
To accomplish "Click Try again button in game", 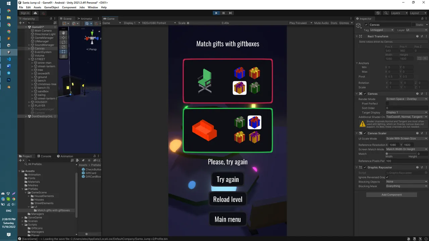I will (x=228, y=179).
